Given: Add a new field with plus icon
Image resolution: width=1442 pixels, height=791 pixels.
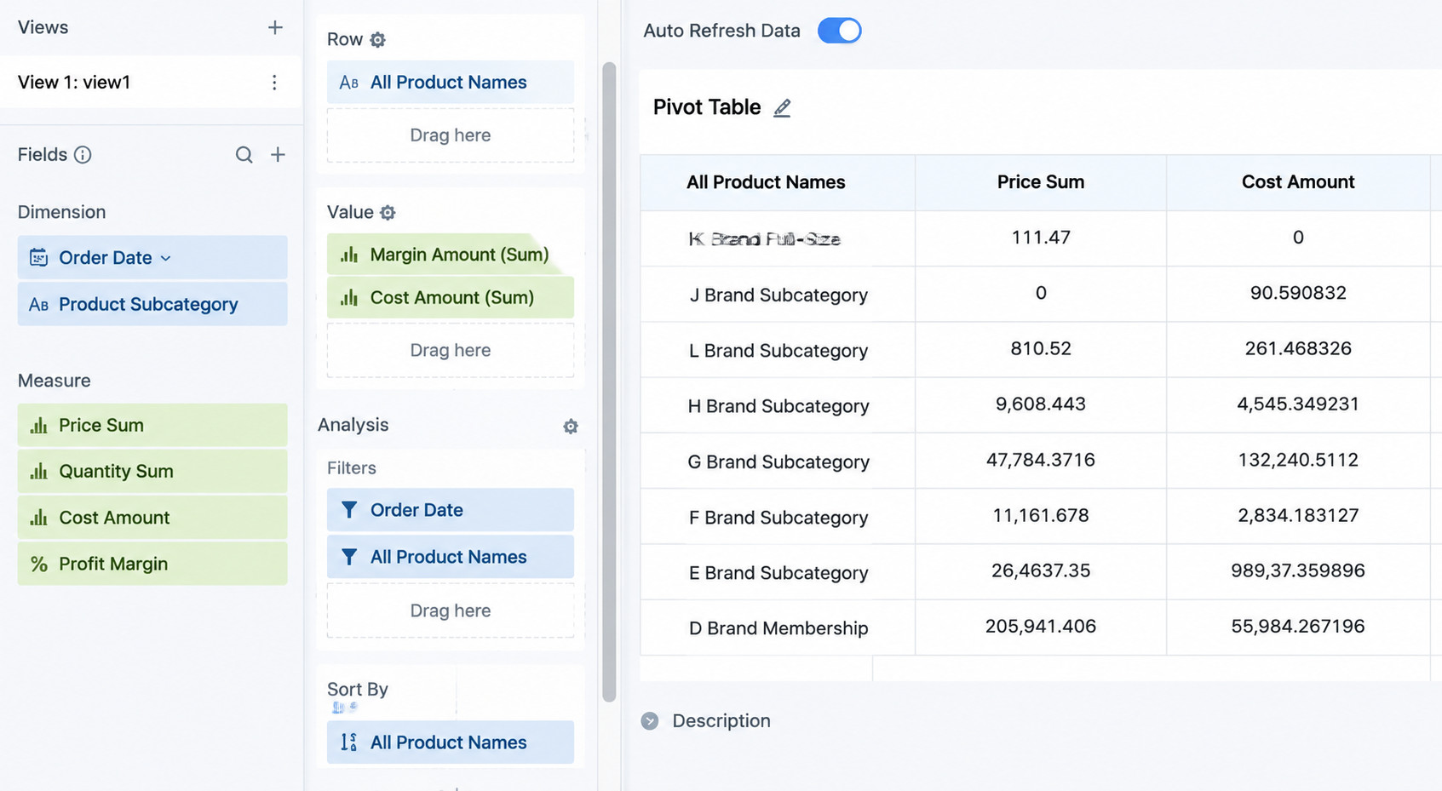Looking at the screenshot, I should (x=278, y=155).
